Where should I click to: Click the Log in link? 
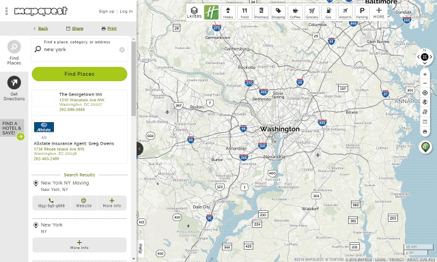[126, 12]
